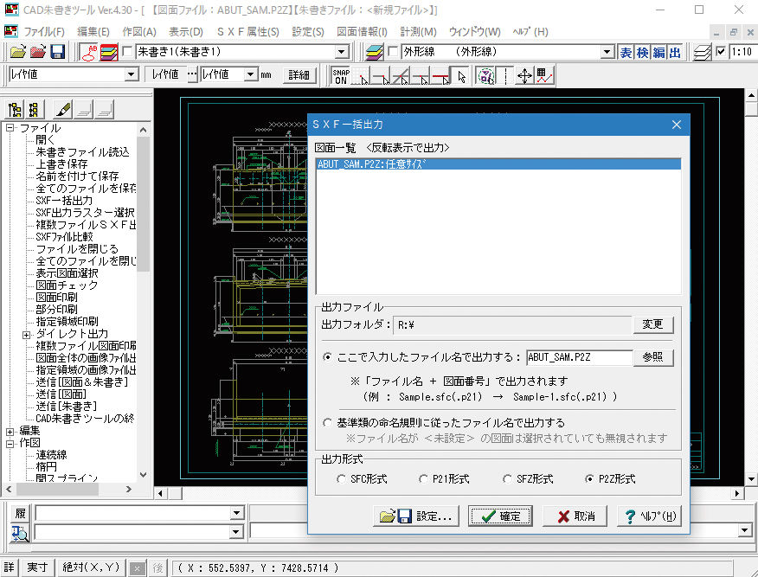Click the marker pen icon above tree

tap(61, 110)
